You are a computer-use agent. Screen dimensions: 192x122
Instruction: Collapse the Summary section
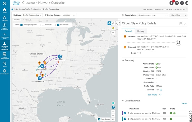123,60
